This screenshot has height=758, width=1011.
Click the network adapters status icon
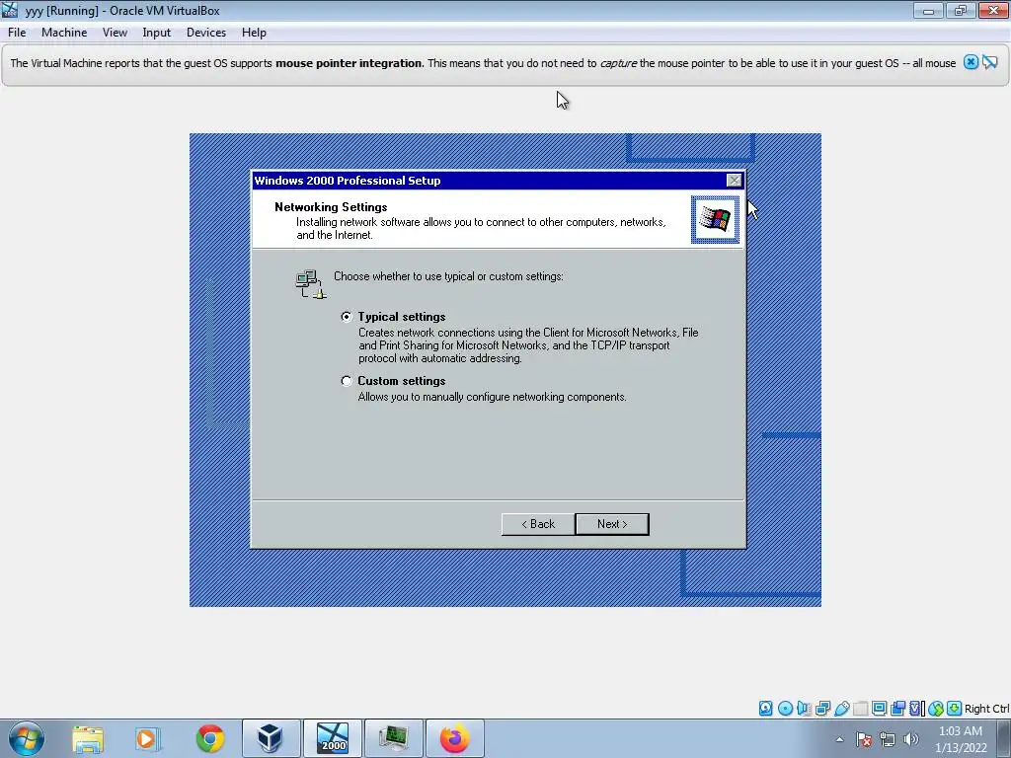pyautogui.click(x=822, y=709)
